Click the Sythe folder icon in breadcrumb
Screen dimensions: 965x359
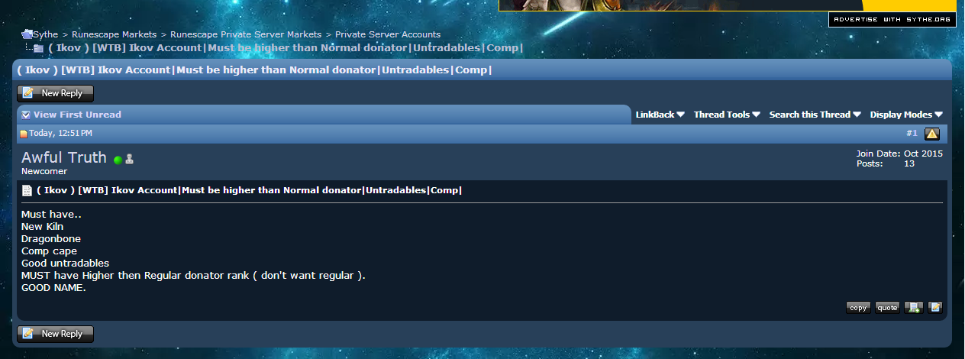[27, 34]
